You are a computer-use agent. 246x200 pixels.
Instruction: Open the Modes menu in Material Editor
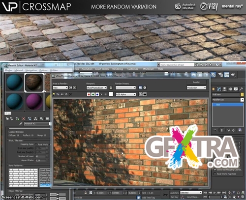click(x=8, y=70)
